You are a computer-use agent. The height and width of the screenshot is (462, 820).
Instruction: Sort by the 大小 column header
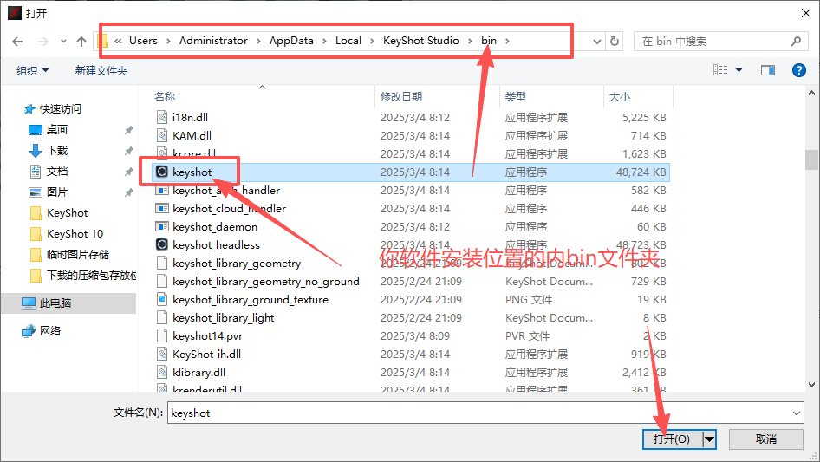tap(620, 96)
